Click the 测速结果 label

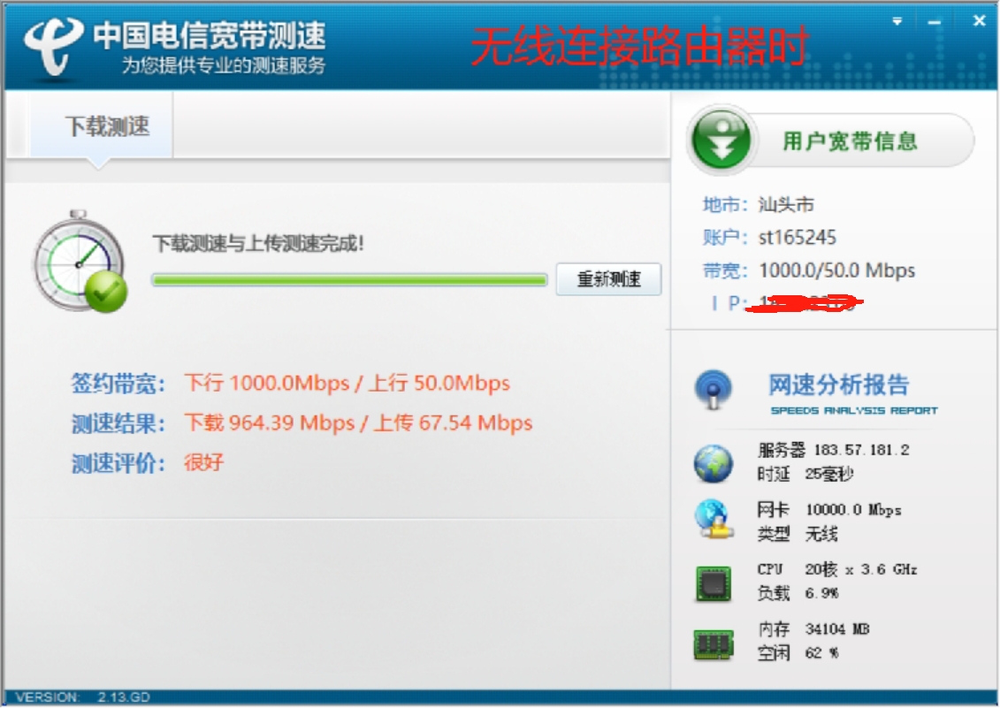(x=118, y=423)
